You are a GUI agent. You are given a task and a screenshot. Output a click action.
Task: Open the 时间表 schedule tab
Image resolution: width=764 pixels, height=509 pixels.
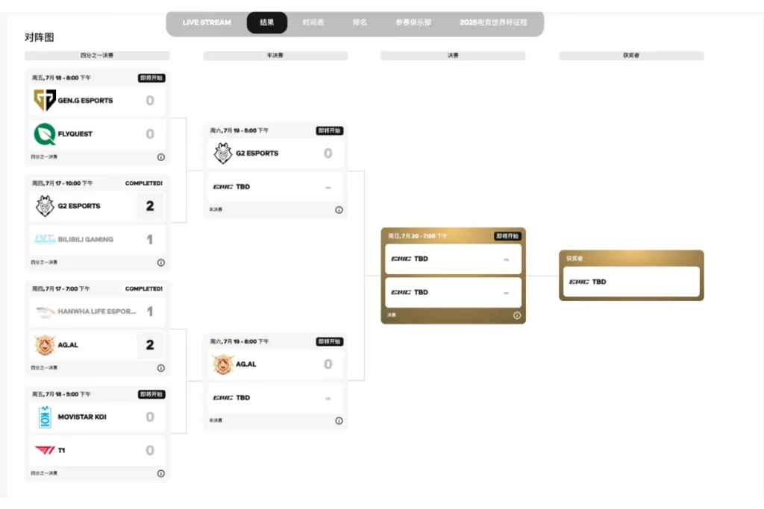(x=313, y=22)
